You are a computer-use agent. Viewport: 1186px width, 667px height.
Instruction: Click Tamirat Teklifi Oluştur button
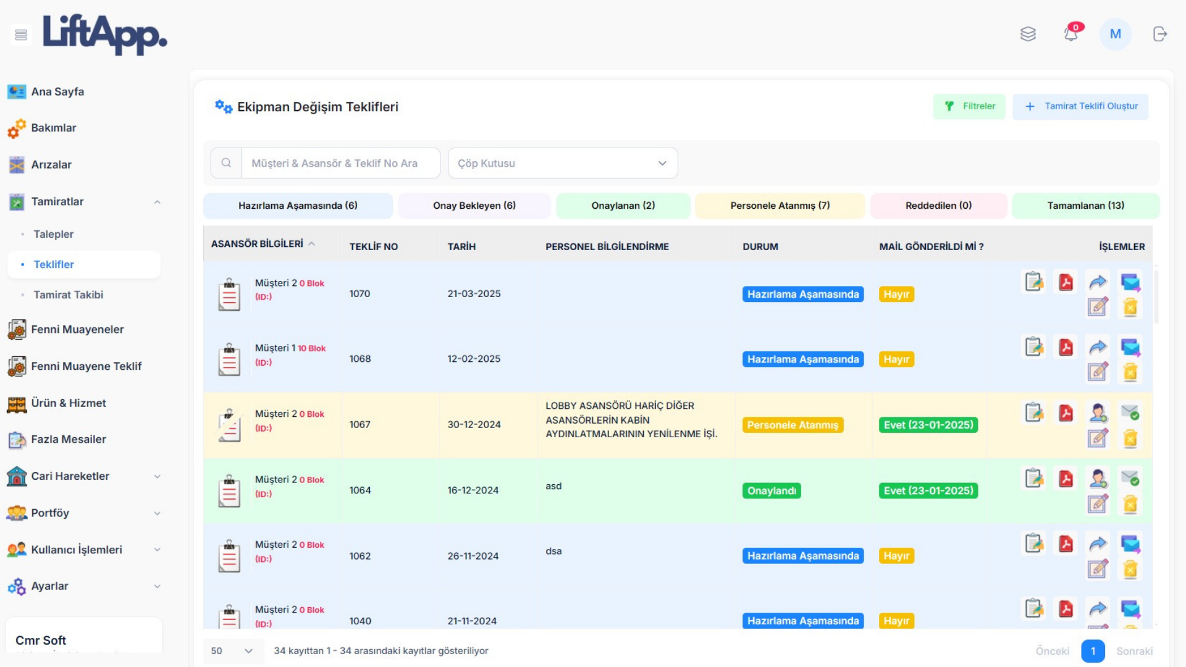tap(1080, 106)
